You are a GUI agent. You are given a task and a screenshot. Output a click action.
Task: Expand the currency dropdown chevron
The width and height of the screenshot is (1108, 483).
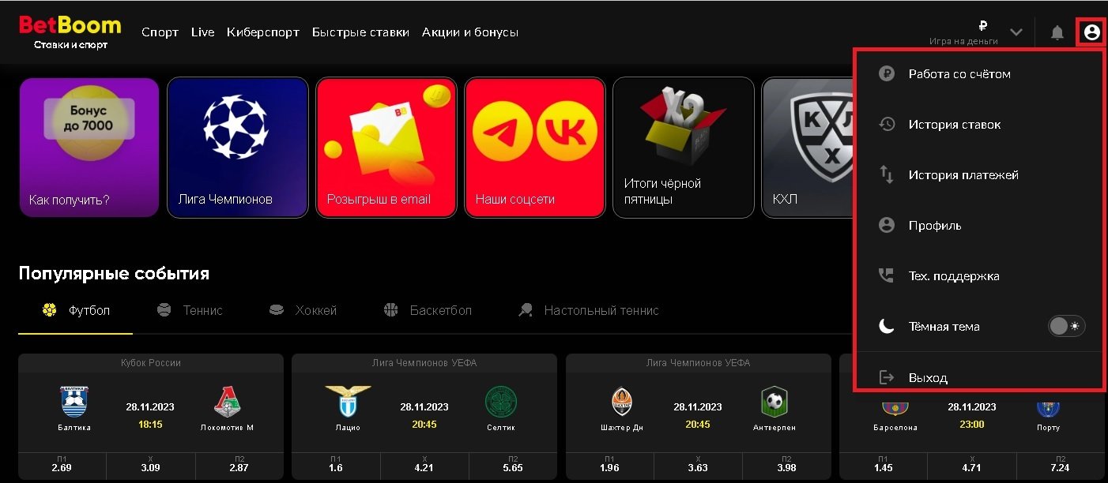tap(1016, 32)
